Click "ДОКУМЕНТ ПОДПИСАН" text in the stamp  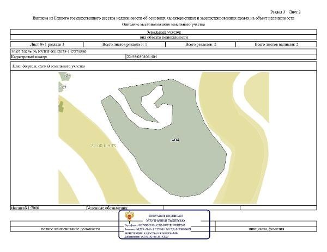166,216
